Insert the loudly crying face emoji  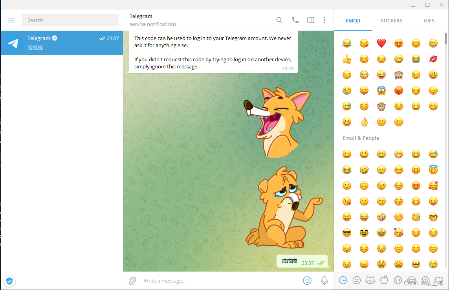[x=416, y=59]
